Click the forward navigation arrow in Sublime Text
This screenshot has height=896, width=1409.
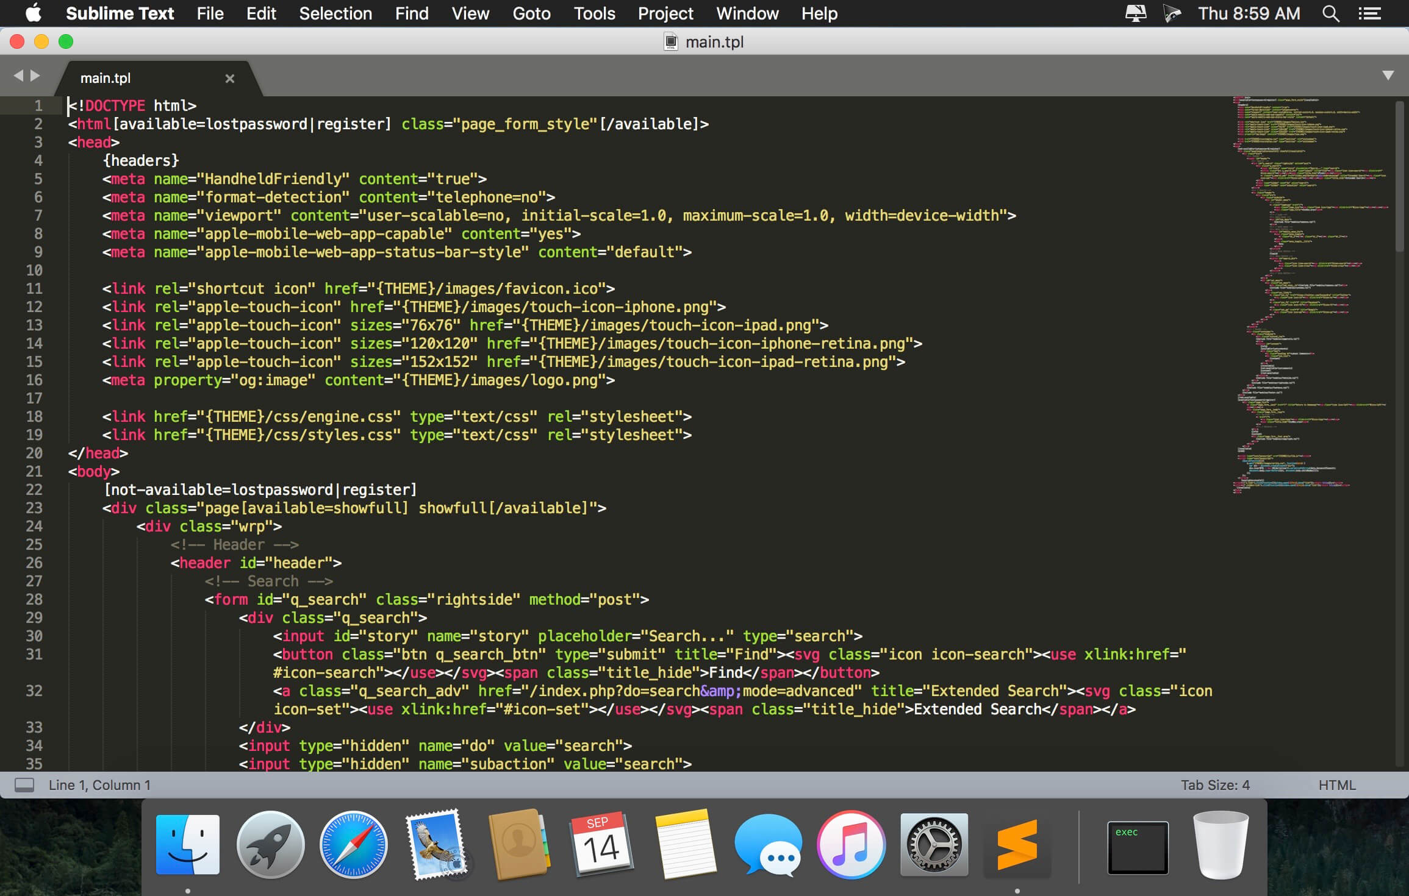pos(34,76)
